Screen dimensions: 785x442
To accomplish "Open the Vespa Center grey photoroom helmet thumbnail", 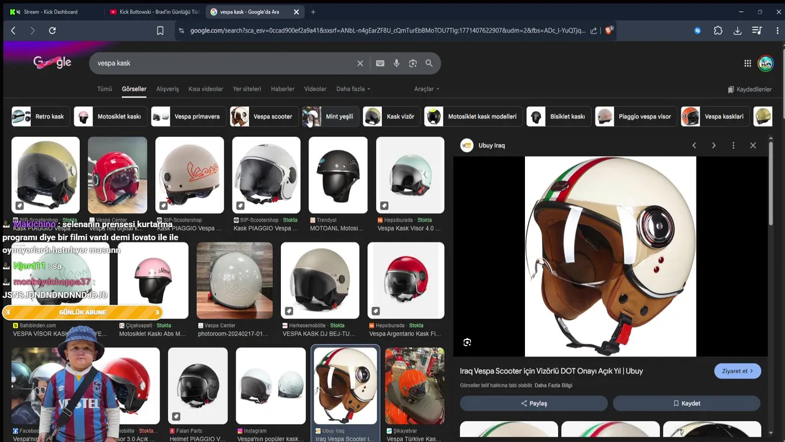I will pos(234,281).
